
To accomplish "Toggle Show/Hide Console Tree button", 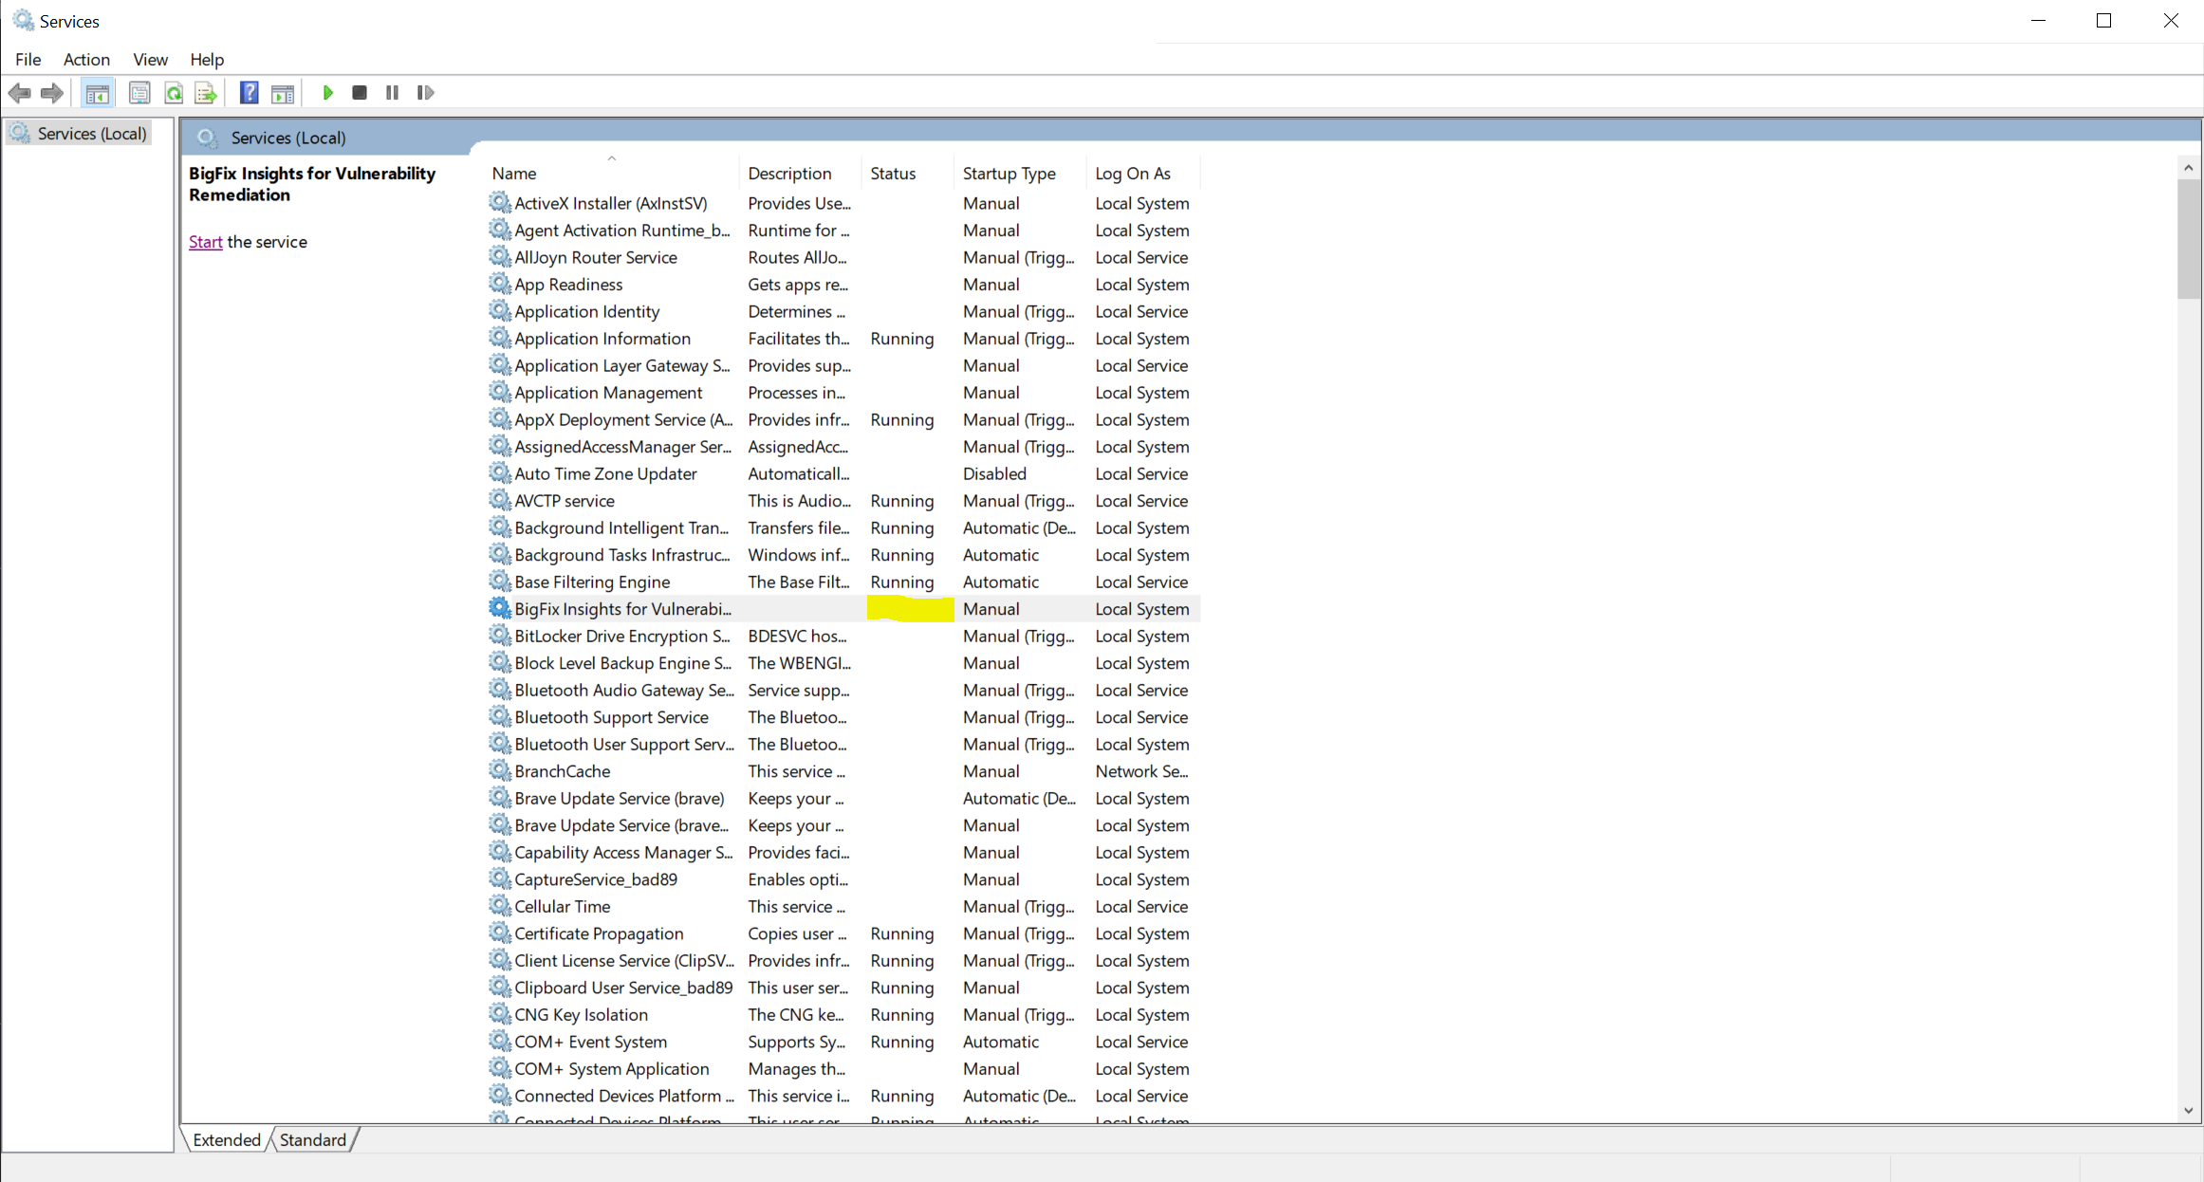I will pyautogui.click(x=97, y=93).
